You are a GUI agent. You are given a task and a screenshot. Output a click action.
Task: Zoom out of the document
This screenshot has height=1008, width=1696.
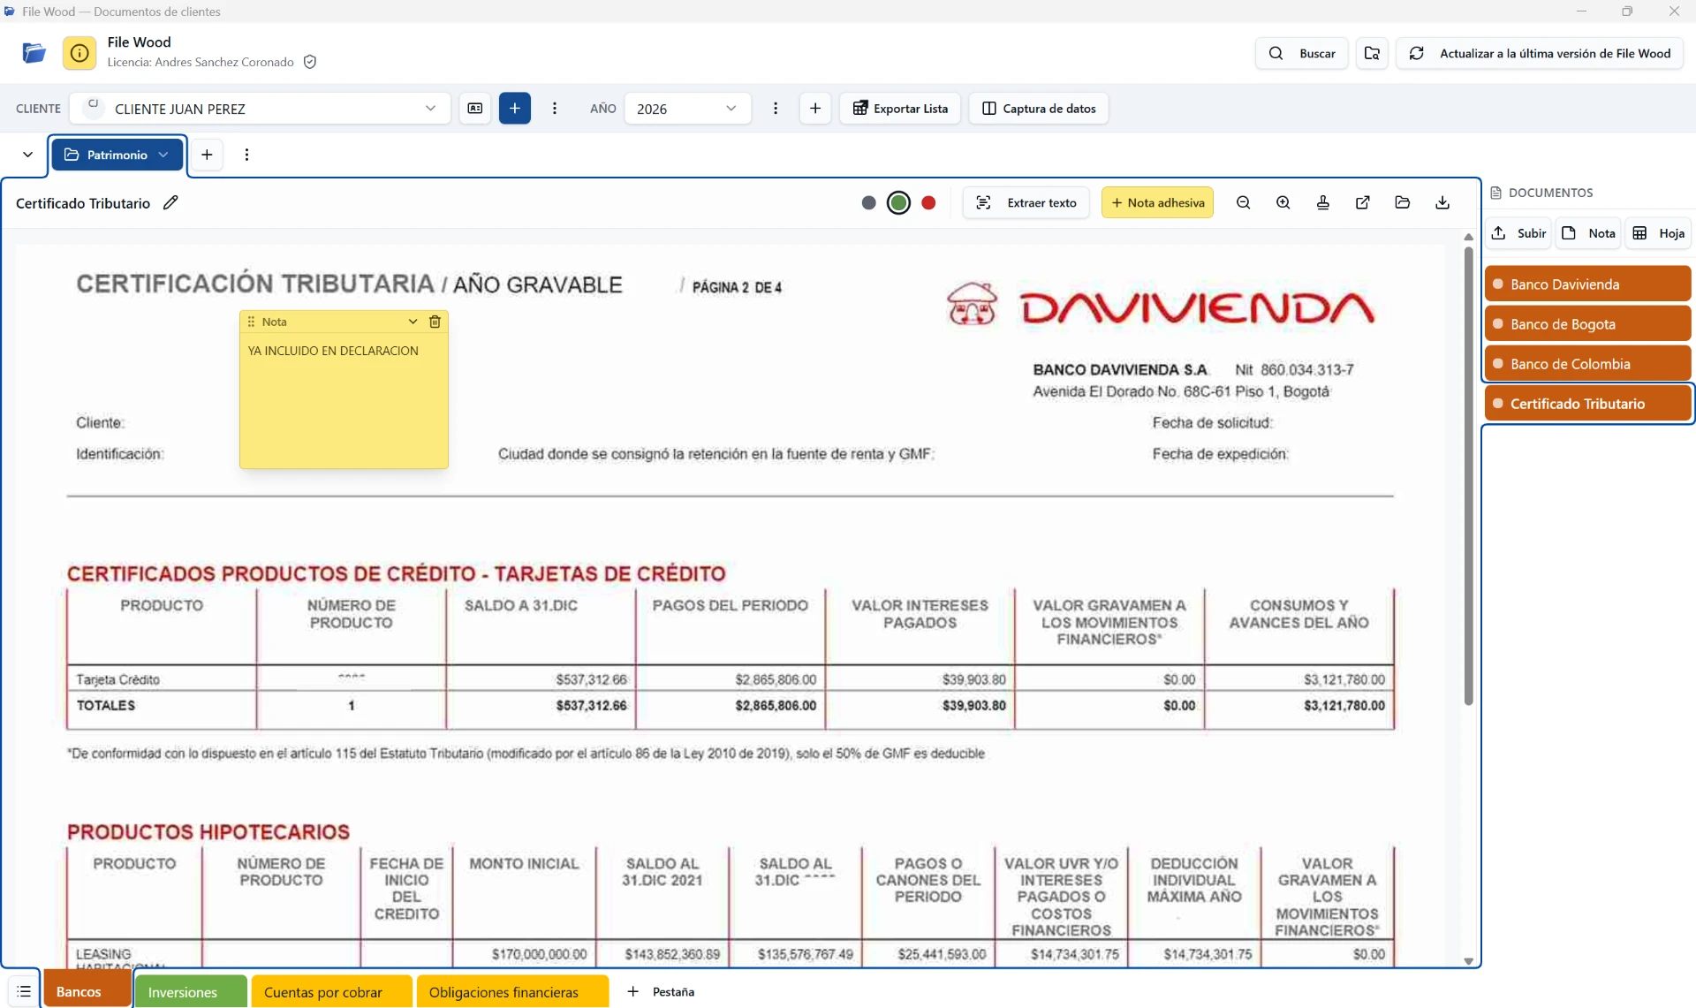(1243, 202)
